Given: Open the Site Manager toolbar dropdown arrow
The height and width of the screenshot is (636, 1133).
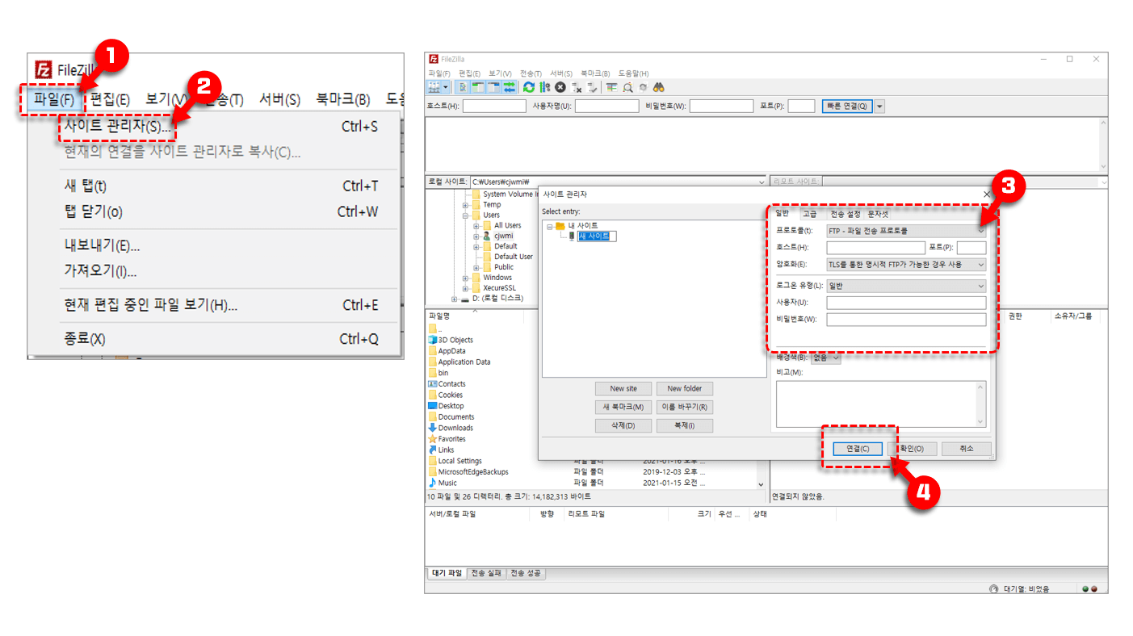Looking at the screenshot, I should tap(446, 87).
